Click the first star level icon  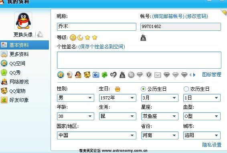click(87, 38)
